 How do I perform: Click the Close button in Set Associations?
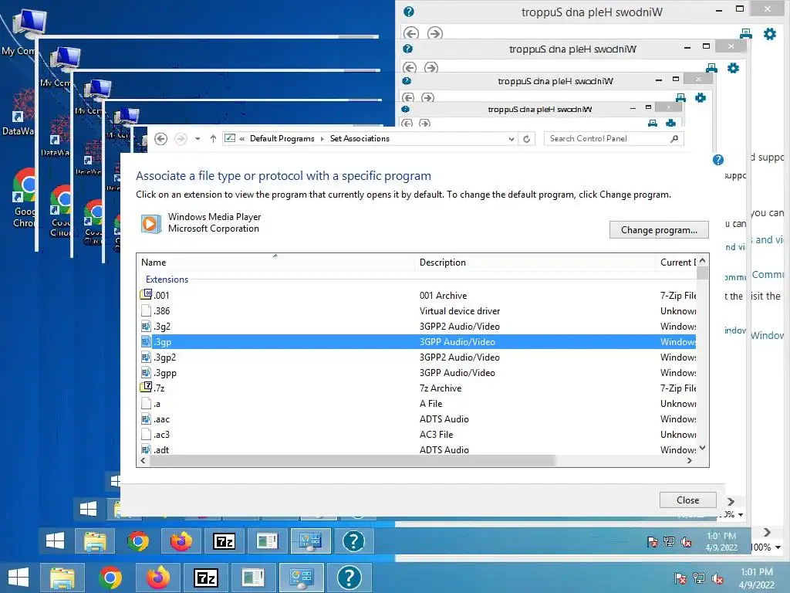687,500
